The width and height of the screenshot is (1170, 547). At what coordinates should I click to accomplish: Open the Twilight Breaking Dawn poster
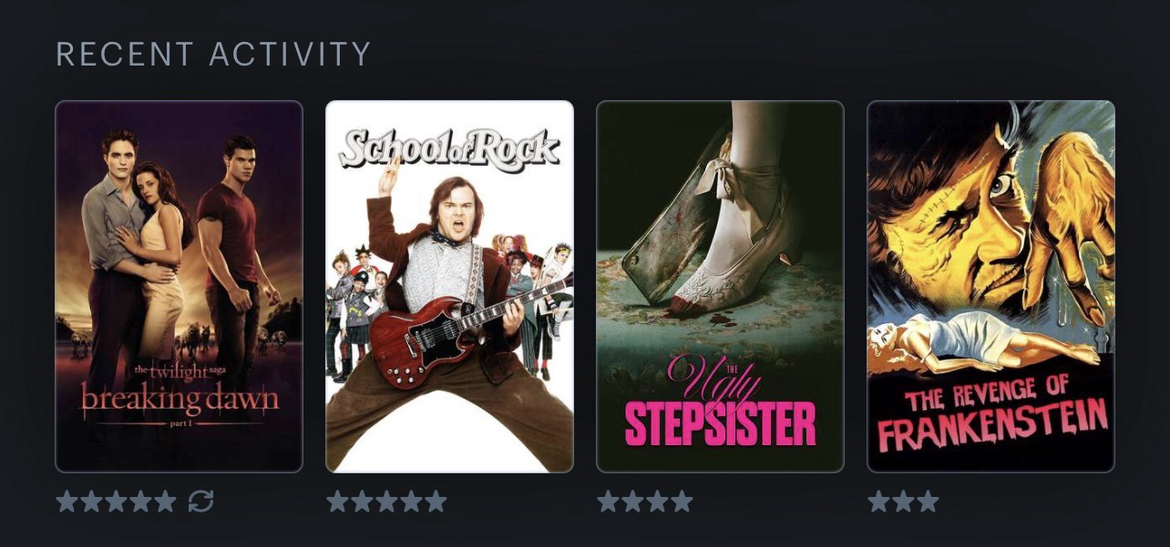179,287
